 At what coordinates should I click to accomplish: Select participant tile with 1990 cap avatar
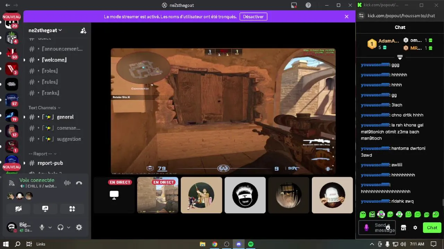tap(332, 195)
